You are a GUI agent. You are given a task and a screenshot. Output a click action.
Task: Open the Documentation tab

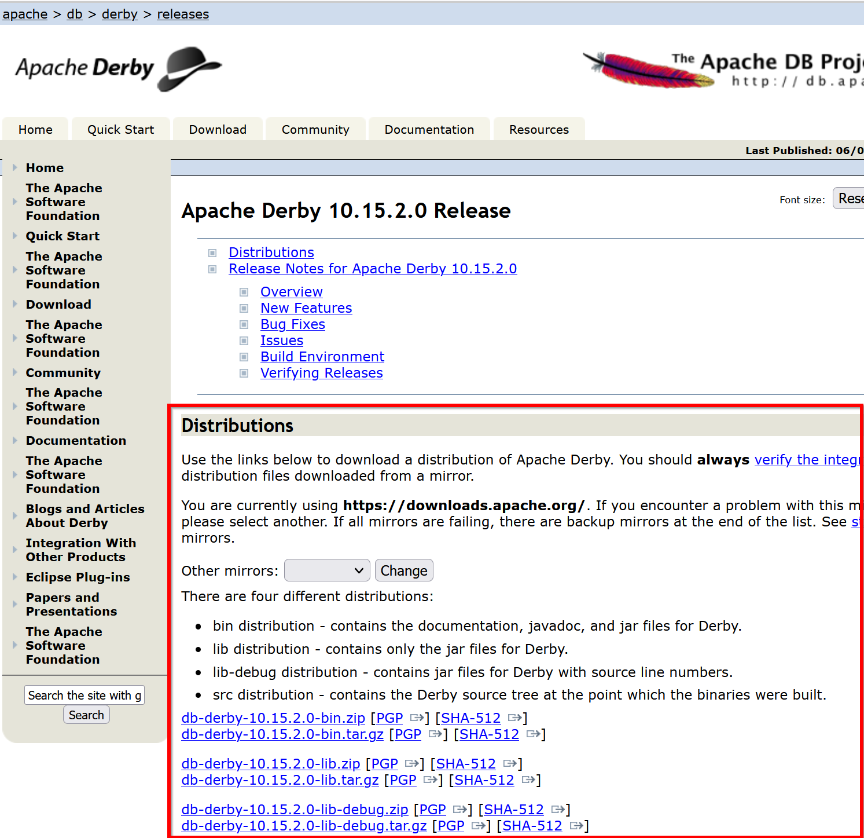[x=429, y=130]
